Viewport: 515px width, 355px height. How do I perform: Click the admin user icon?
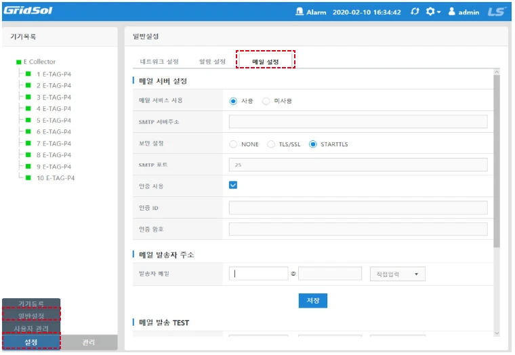452,12
